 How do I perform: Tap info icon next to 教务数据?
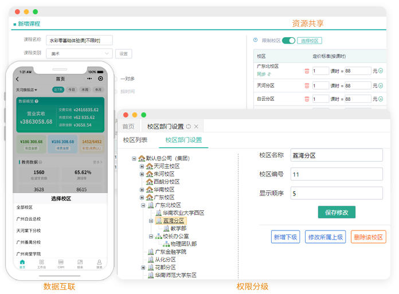[40, 162]
